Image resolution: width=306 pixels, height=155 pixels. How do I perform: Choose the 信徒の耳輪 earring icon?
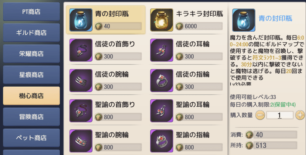point(161,50)
